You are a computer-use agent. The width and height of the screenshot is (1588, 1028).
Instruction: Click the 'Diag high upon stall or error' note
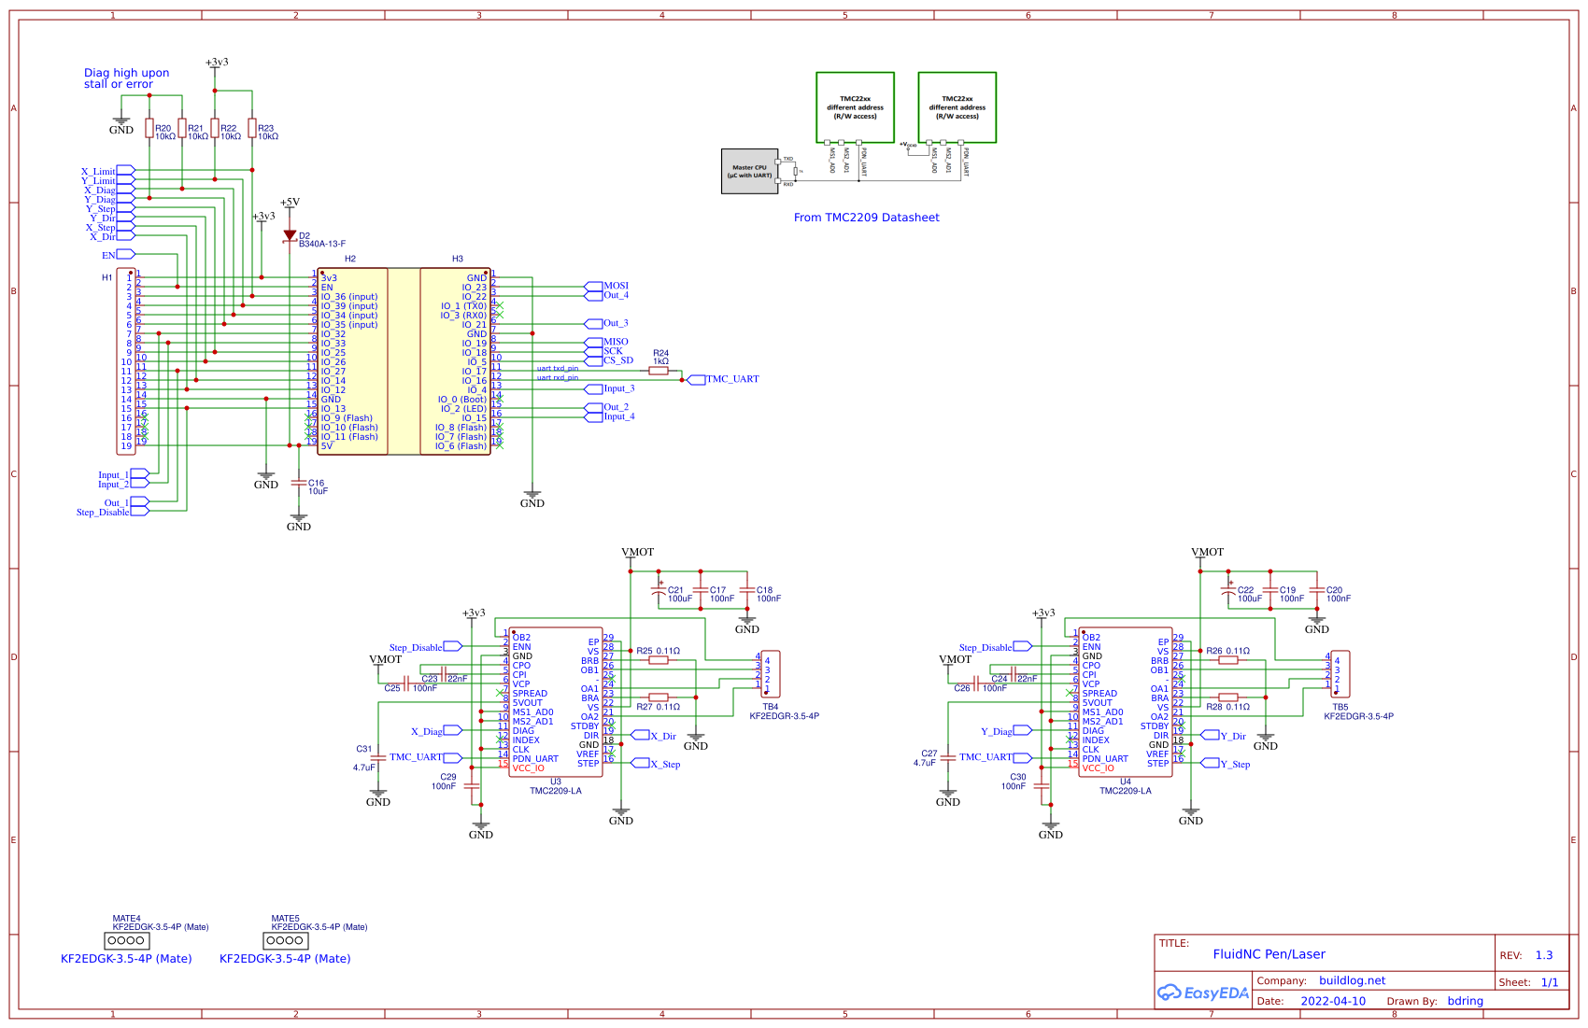pyautogui.click(x=126, y=77)
